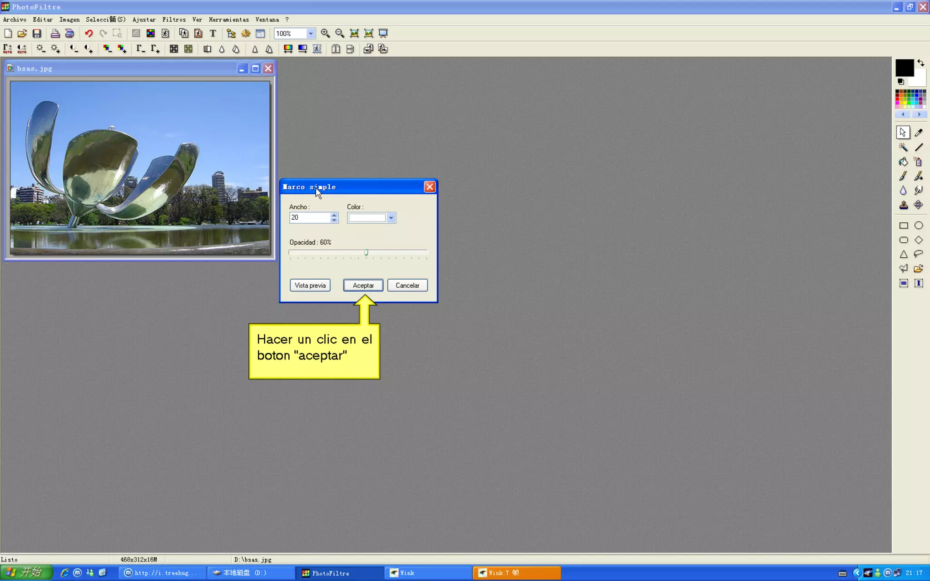Open the Ver menu

coord(197,20)
